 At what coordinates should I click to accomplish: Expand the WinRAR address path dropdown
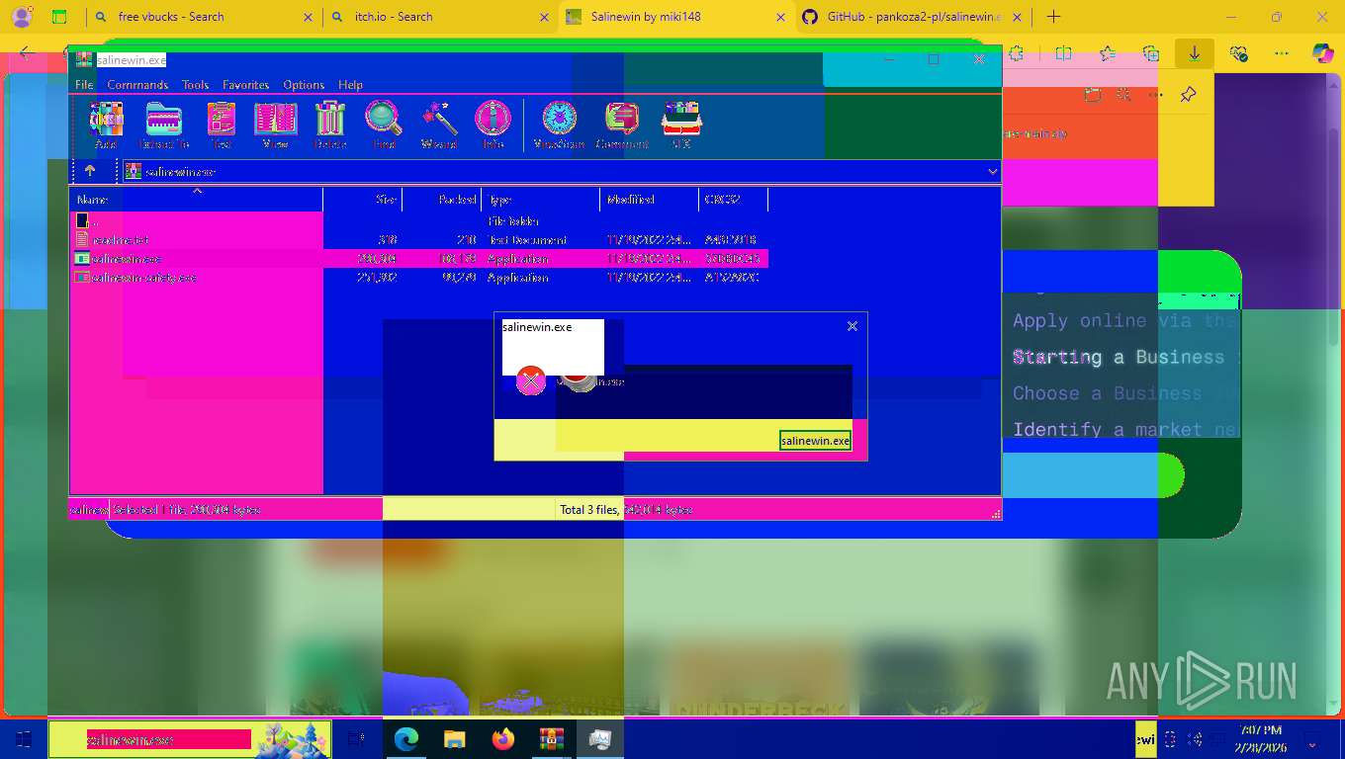pyautogui.click(x=992, y=172)
